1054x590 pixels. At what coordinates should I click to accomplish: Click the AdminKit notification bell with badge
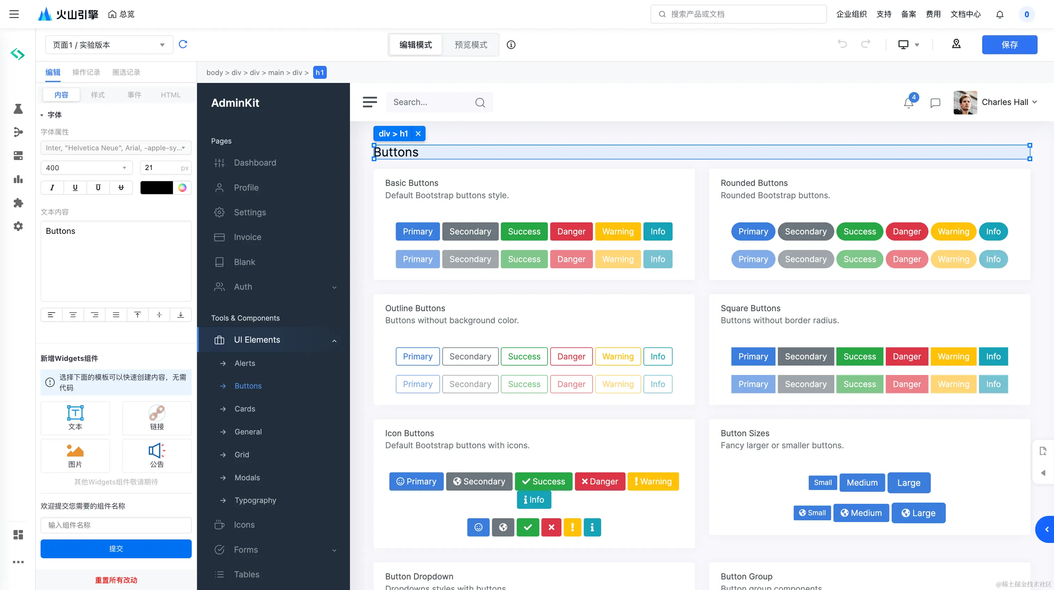click(909, 102)
